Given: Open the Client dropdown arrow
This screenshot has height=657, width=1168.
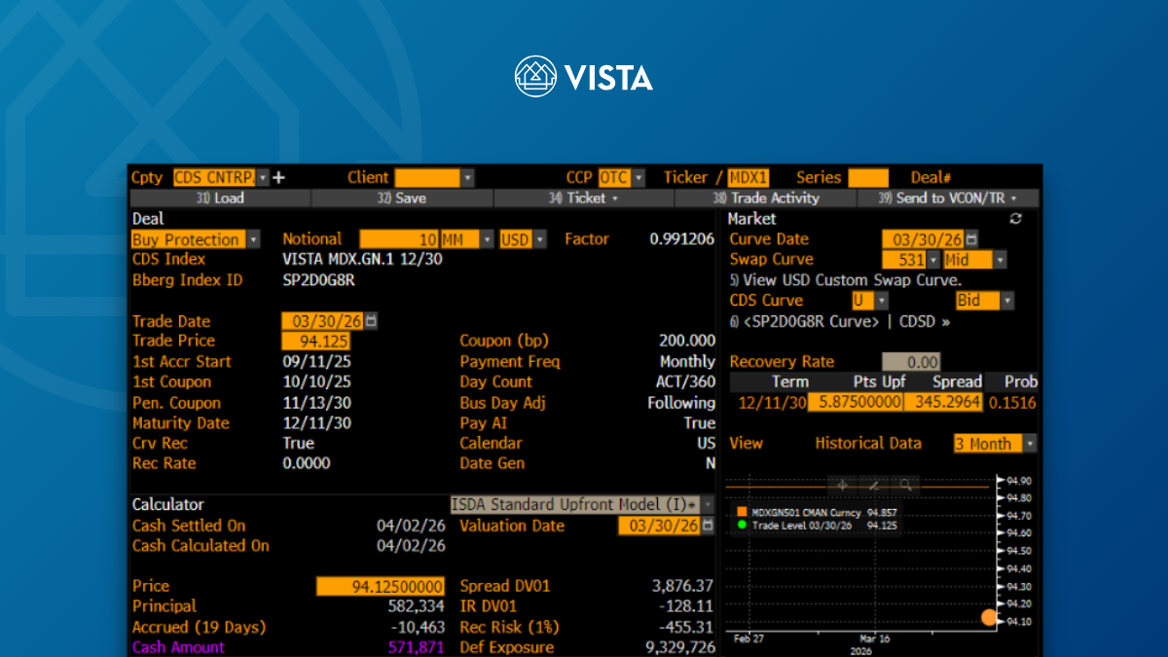Looking at the screenshot, I should tap(467, 178).
